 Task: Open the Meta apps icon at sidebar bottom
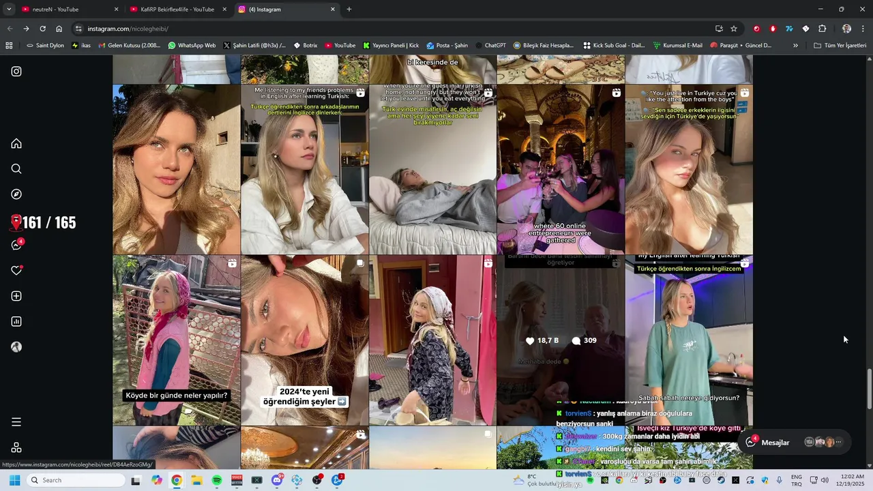[x=16, y=448]
